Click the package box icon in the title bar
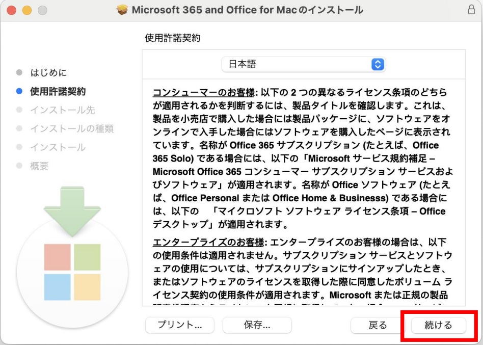483x345 pixels. [x=122, y=10]
